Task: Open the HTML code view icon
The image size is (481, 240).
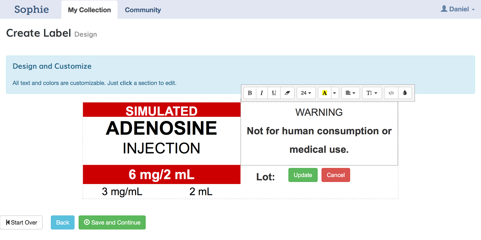Action: tap(391, 93)
